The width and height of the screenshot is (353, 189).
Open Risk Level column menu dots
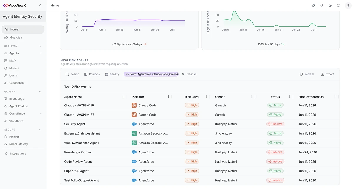206,97
